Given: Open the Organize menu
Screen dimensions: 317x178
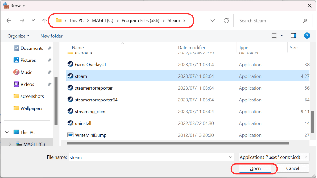Looking at the screenshot, I should [x=18, y=36].
